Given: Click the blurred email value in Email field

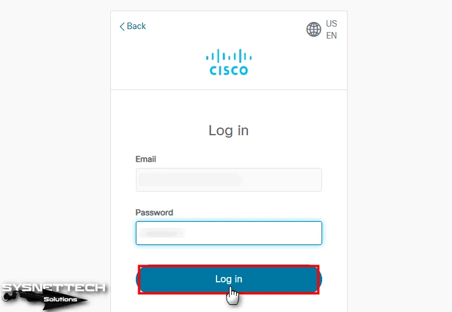Looking at the screenshot, I should (x=190, y=180).
